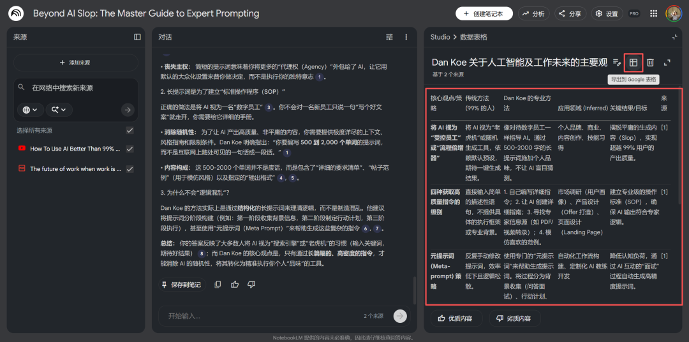Click the YouTube source icon

[22, 149]
